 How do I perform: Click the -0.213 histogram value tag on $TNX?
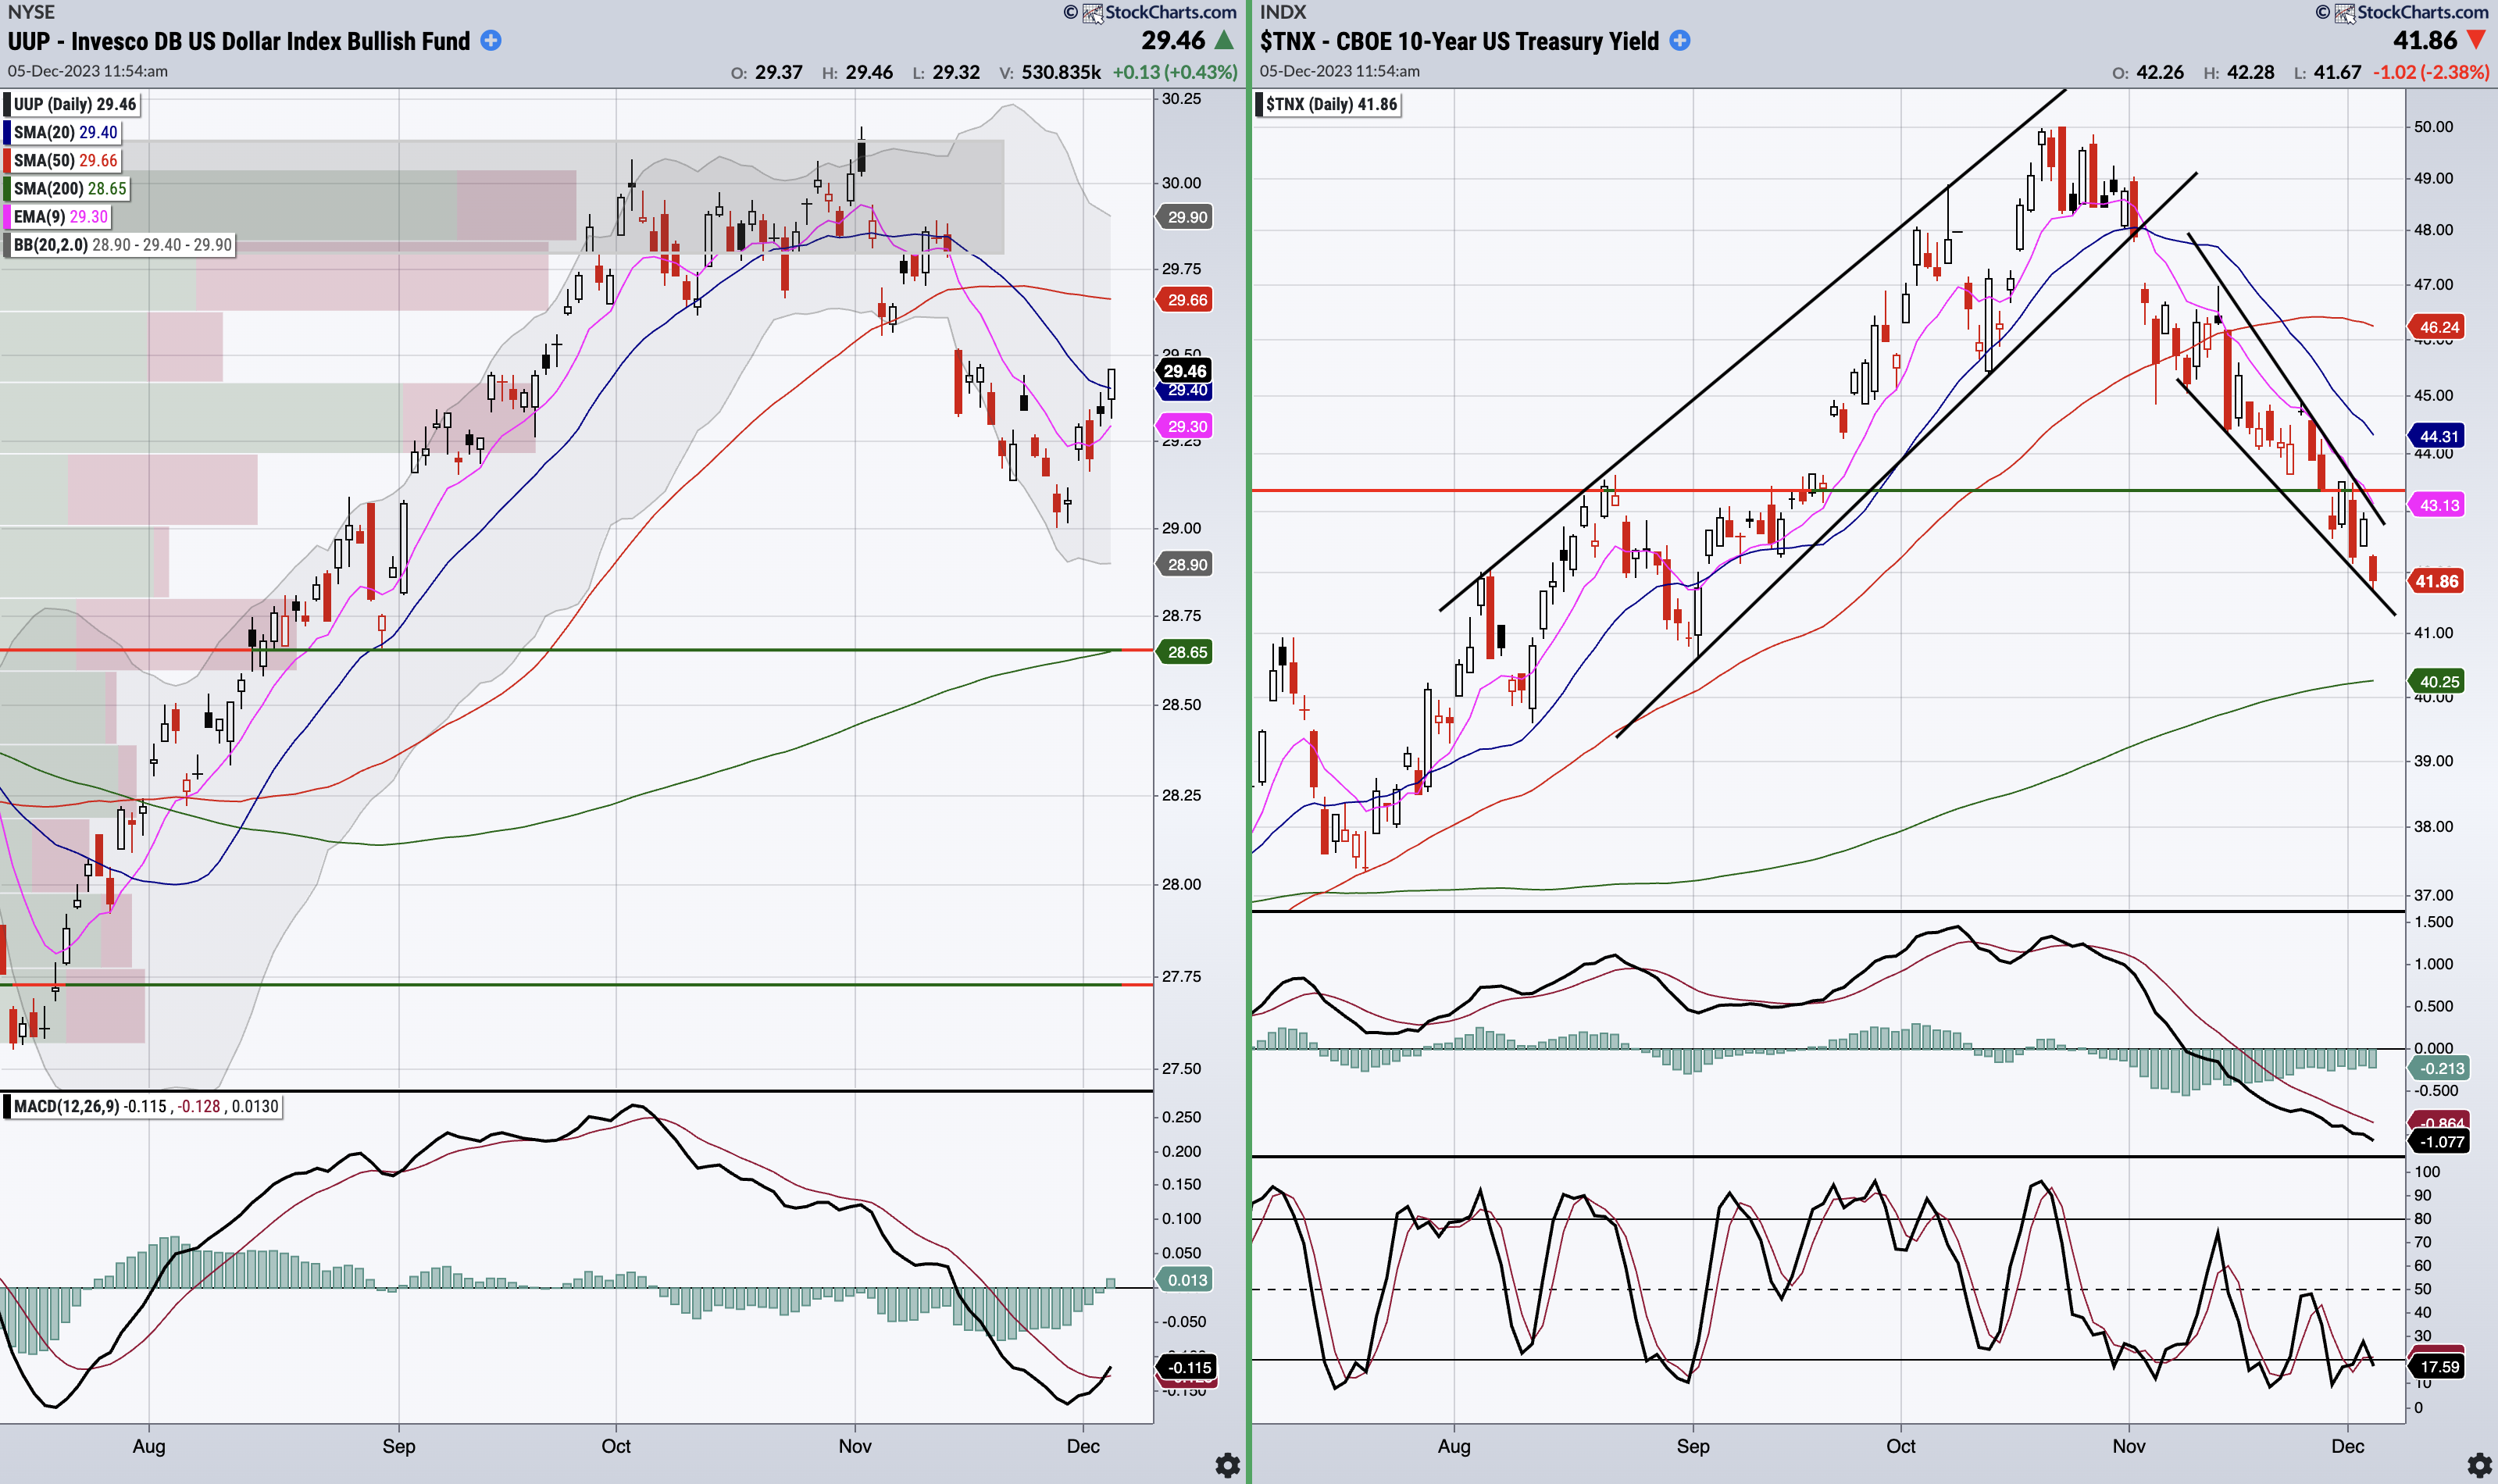coord(2440,1068)
